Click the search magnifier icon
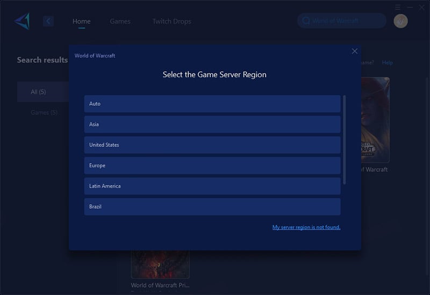This screenshot has height=295, width=430. [306, 21]
